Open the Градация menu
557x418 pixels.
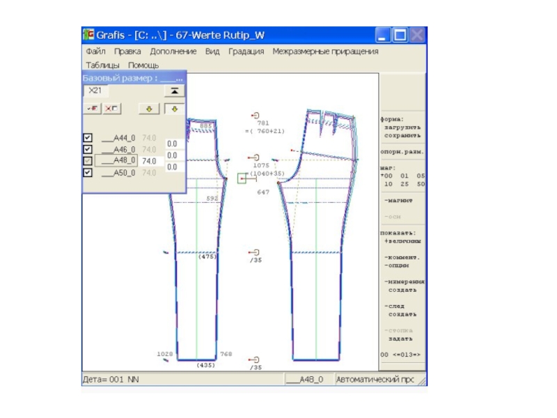tap(246, 52)
